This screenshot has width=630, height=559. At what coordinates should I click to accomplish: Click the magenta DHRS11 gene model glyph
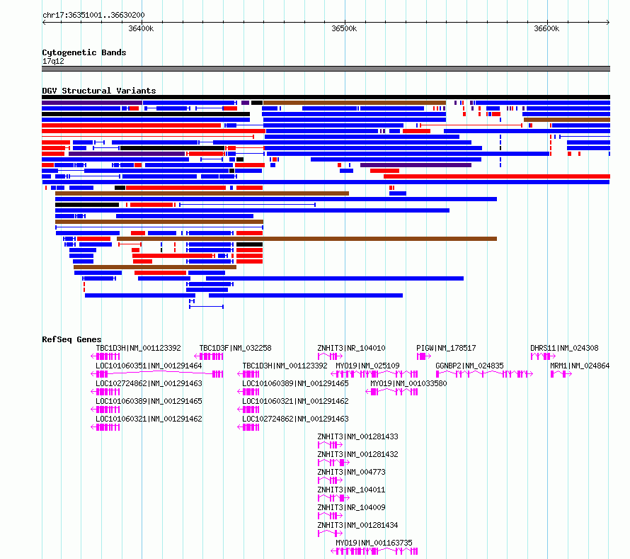(x=543, y=356)
